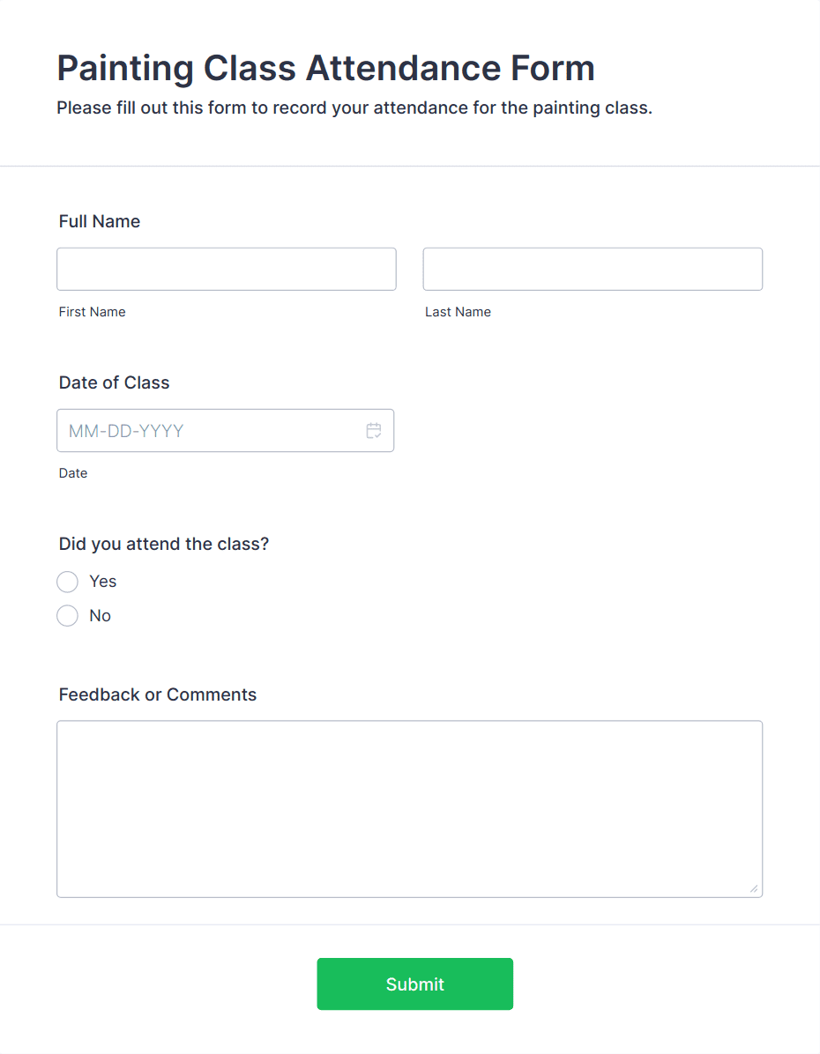The image size is (820, 1054).
Task: Click the Last Name sublabel text
Action: click(x=458, y=312)
